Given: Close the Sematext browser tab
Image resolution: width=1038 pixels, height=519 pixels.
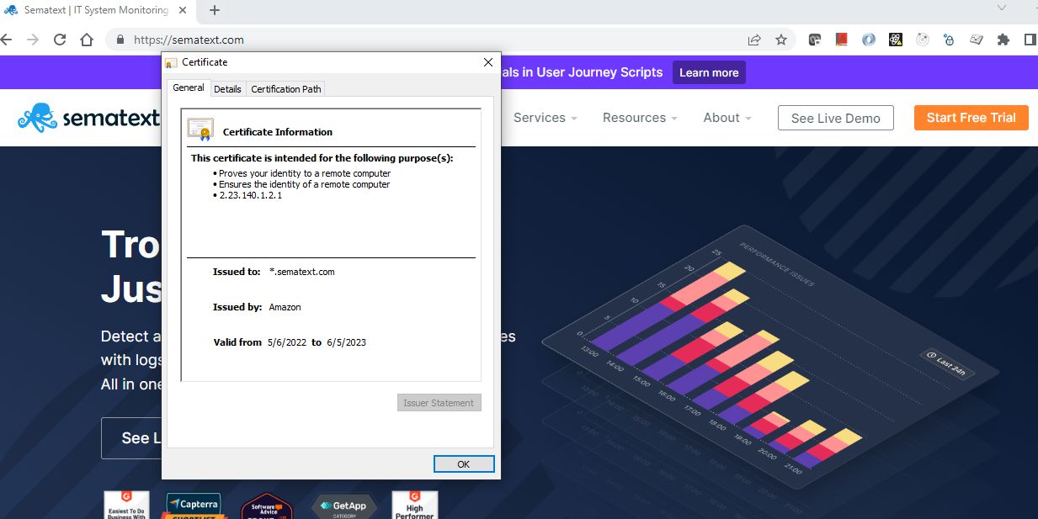Looking at the screenshot, I should (x=183, y=11).
